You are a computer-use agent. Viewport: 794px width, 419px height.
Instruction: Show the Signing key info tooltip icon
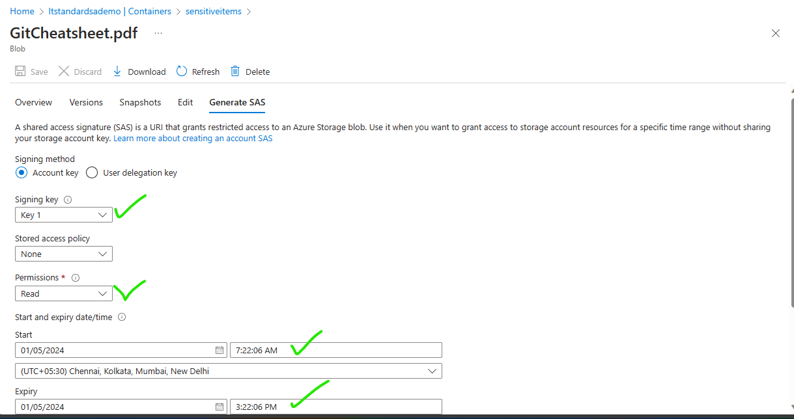click(x=68, y=200)
